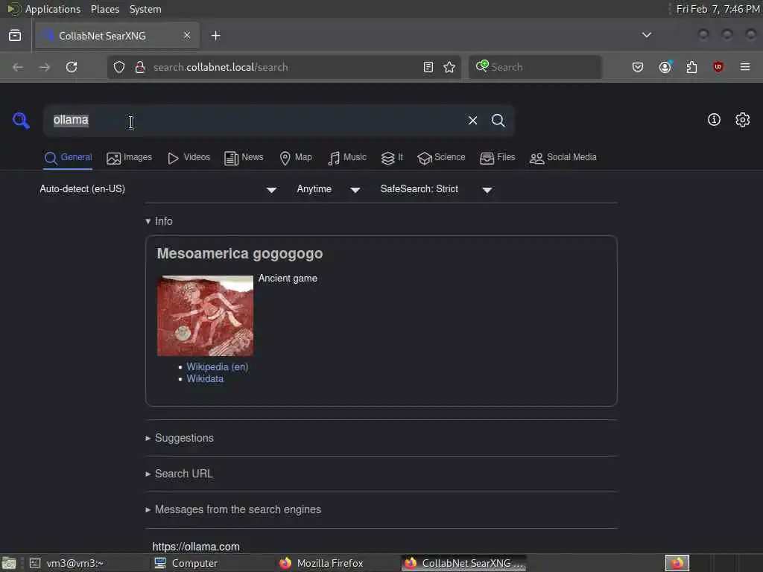List all tabs with the chevron

click(x=646, y=35)
